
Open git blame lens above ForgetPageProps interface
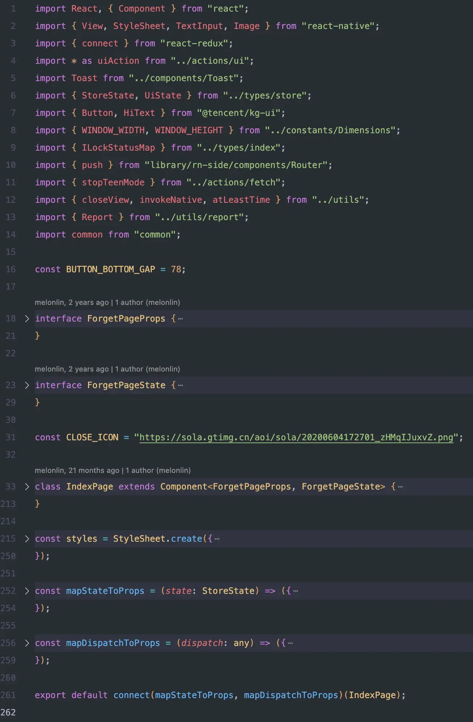tap(107, 302)
